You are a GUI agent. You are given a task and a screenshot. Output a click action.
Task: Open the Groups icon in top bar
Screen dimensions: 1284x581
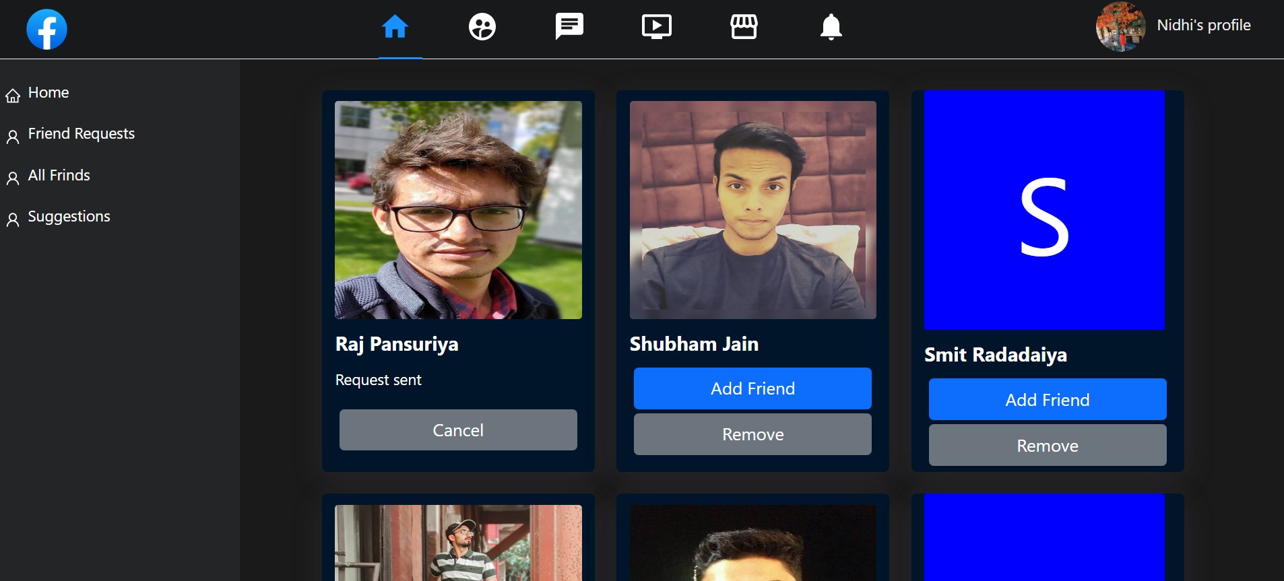tap(482, 27)
